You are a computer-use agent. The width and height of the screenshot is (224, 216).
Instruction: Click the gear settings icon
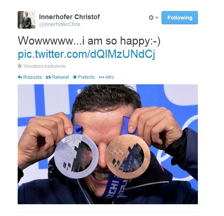(151, 18)
